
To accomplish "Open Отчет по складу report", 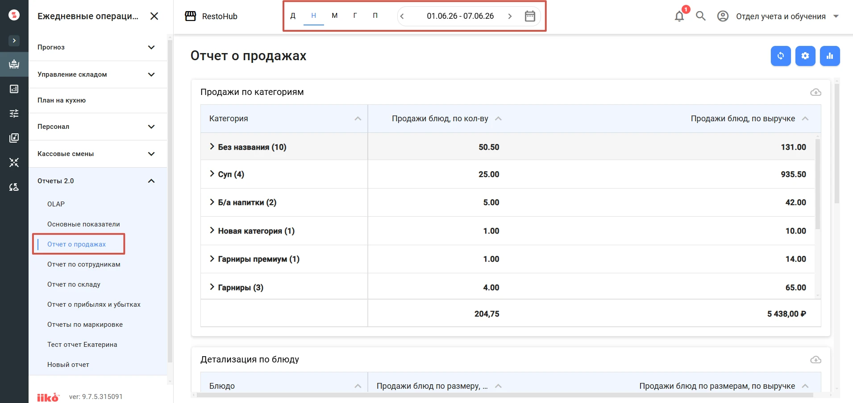I will (74, 284).
